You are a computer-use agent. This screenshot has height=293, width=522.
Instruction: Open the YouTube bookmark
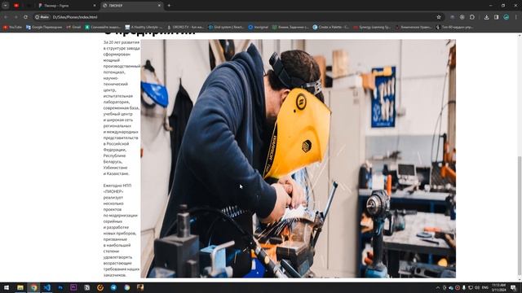(12, 27)
